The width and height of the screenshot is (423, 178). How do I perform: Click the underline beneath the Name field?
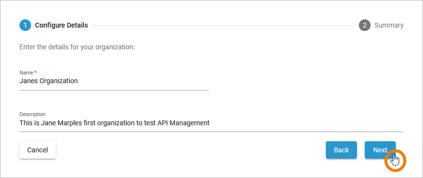pyautogui.click(x=114, y=90)
